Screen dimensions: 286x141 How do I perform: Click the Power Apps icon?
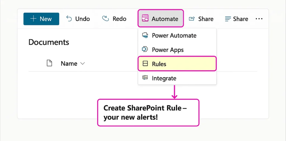coord(145,49)
